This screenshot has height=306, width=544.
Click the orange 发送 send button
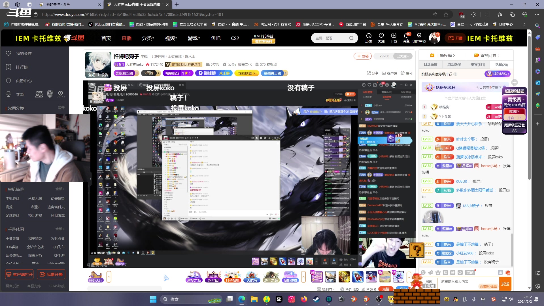coord(505,284)
